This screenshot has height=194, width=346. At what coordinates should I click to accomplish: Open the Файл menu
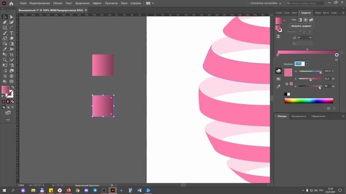click(23, 3)
